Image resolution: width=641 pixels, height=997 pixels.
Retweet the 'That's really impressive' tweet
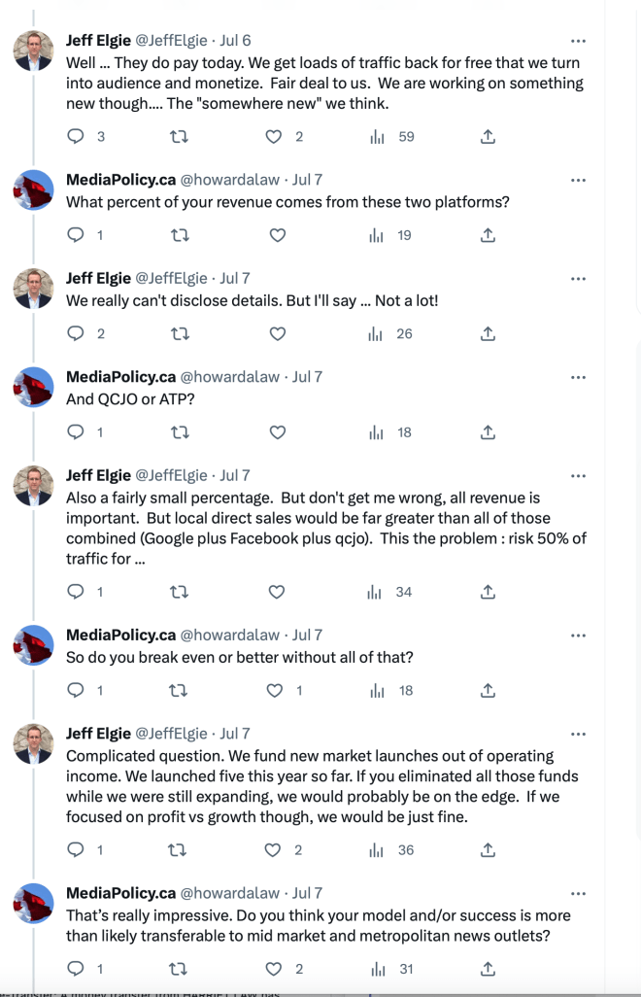177,968
